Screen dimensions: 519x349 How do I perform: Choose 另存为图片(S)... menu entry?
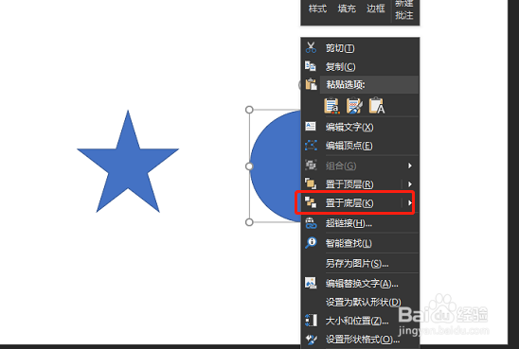tap(360, 263)
